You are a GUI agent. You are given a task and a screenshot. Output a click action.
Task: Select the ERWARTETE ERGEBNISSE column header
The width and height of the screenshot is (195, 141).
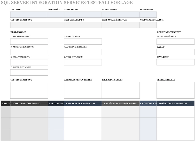pyautogui.click(x=83, y=103)
